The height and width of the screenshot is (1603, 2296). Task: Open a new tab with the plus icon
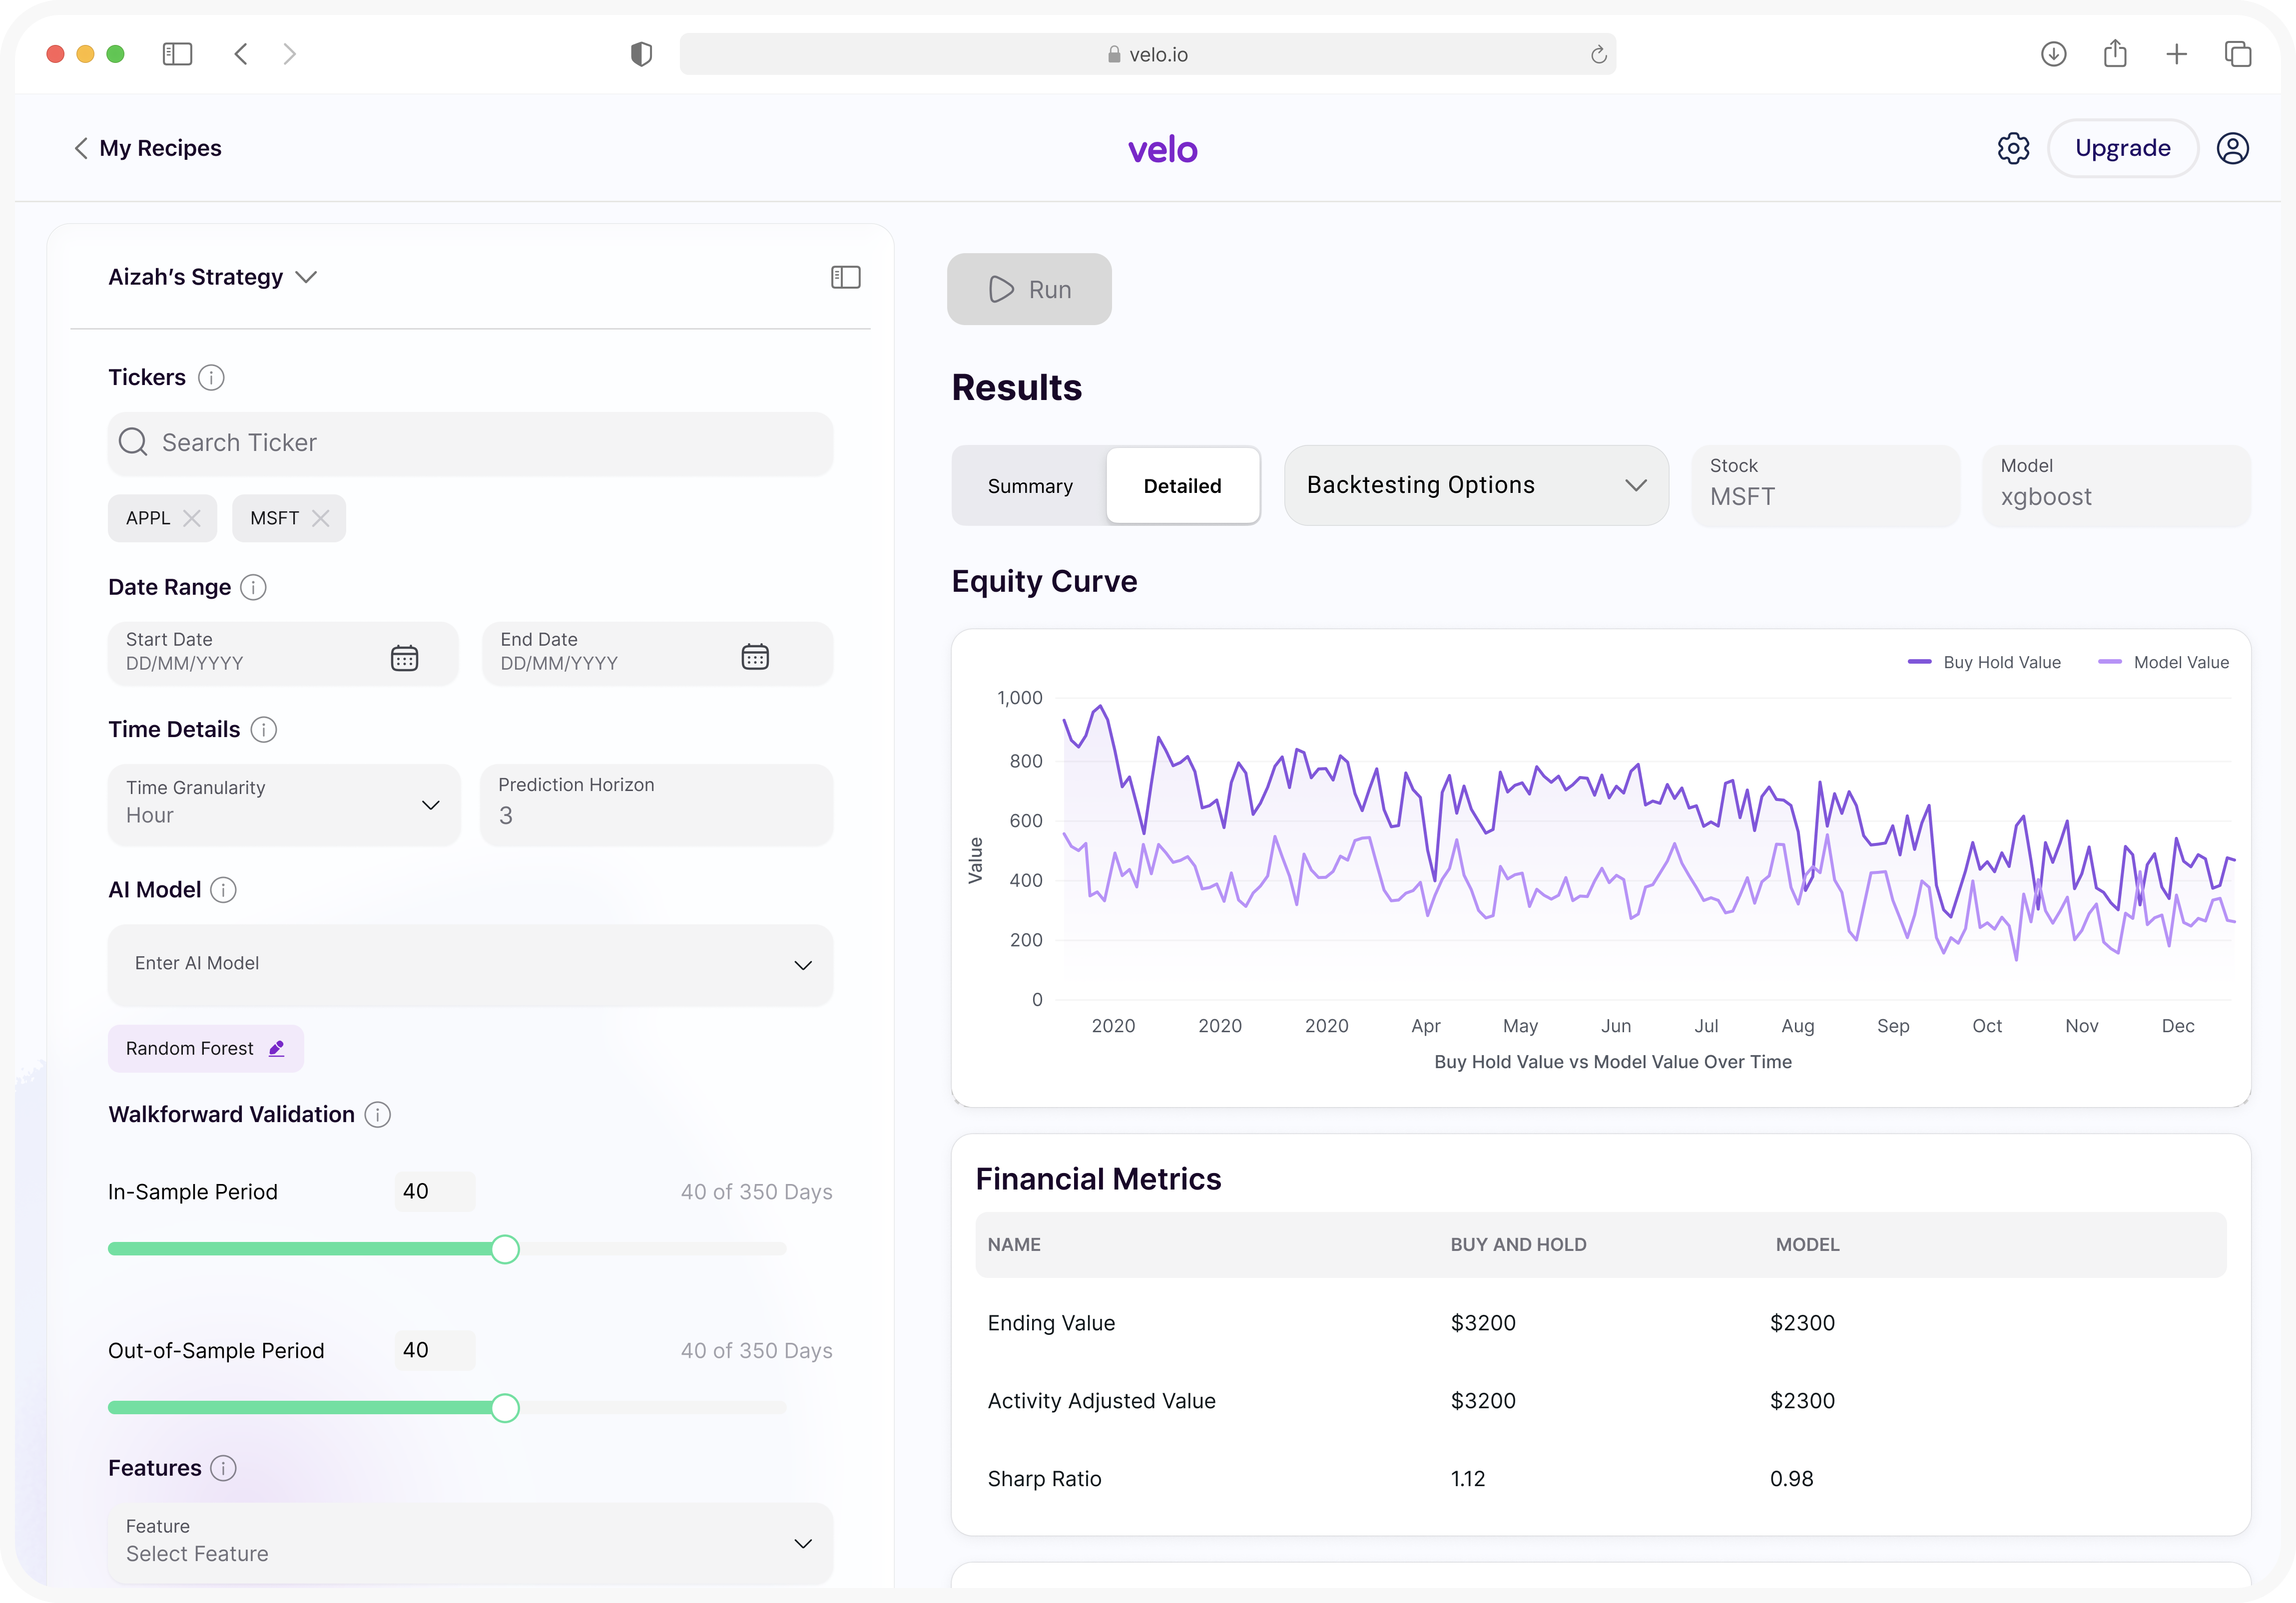click(2176, 54)
